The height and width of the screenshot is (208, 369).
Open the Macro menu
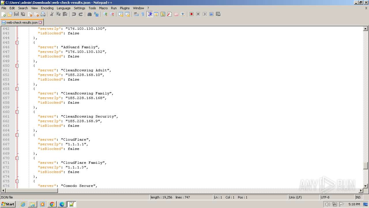(x=103, y=8)
